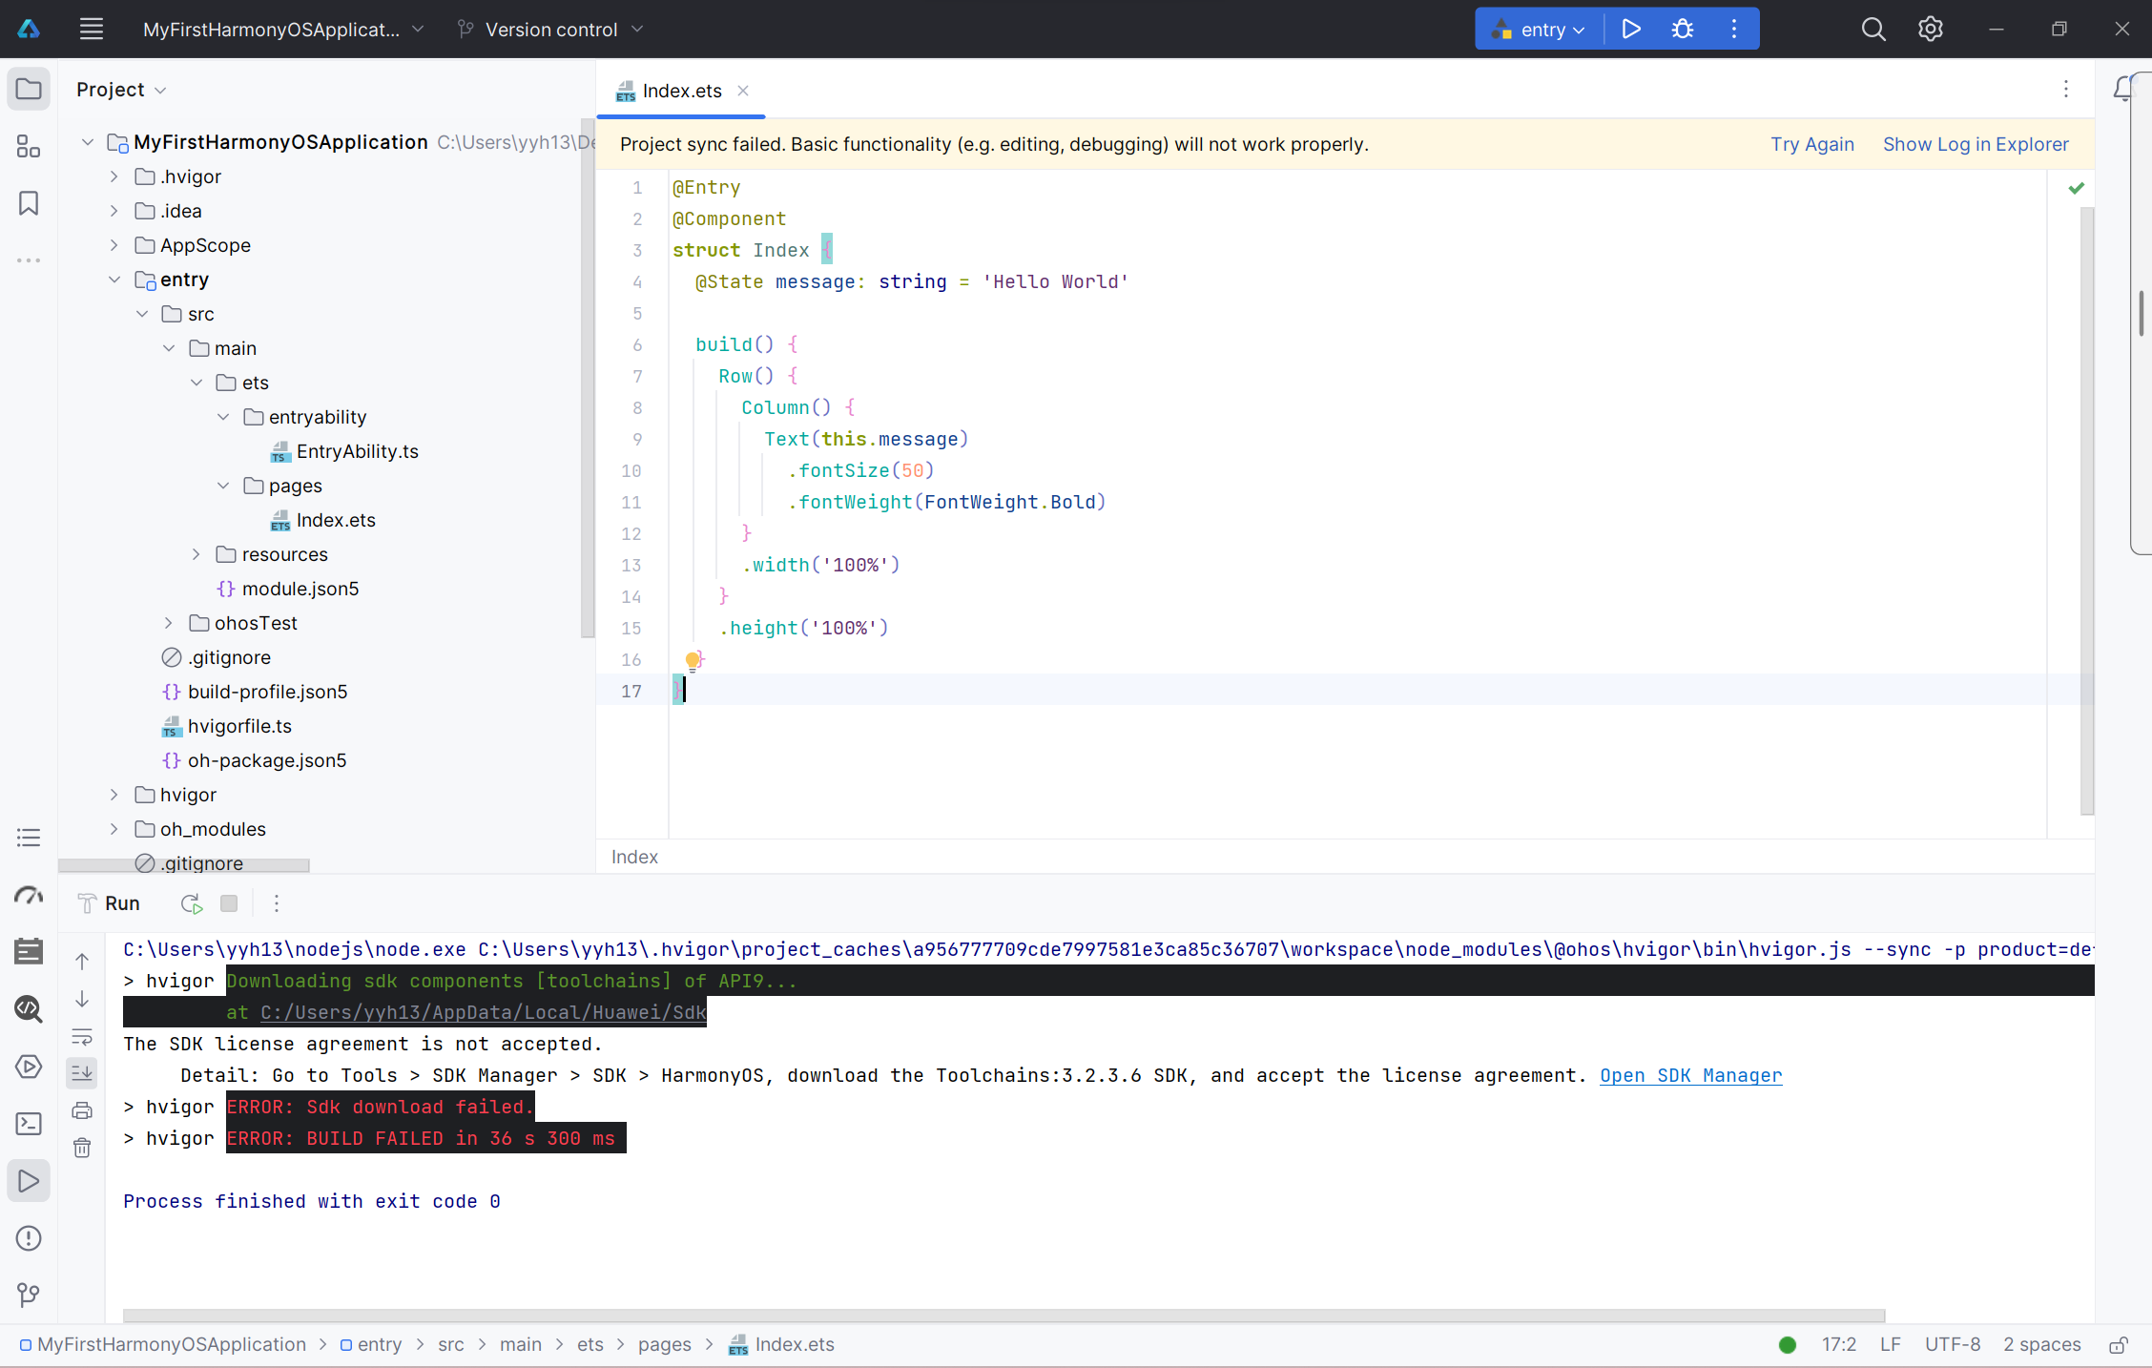Open Run panel more options

click(x=277, y=903)
